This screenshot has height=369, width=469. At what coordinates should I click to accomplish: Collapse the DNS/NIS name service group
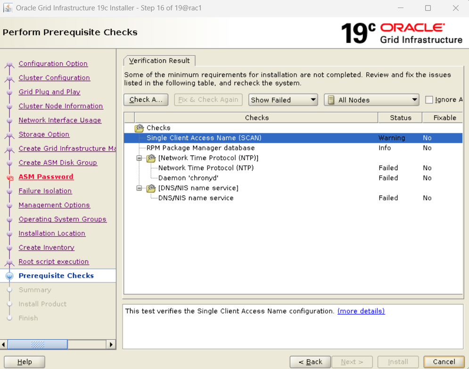click(139, 188)
